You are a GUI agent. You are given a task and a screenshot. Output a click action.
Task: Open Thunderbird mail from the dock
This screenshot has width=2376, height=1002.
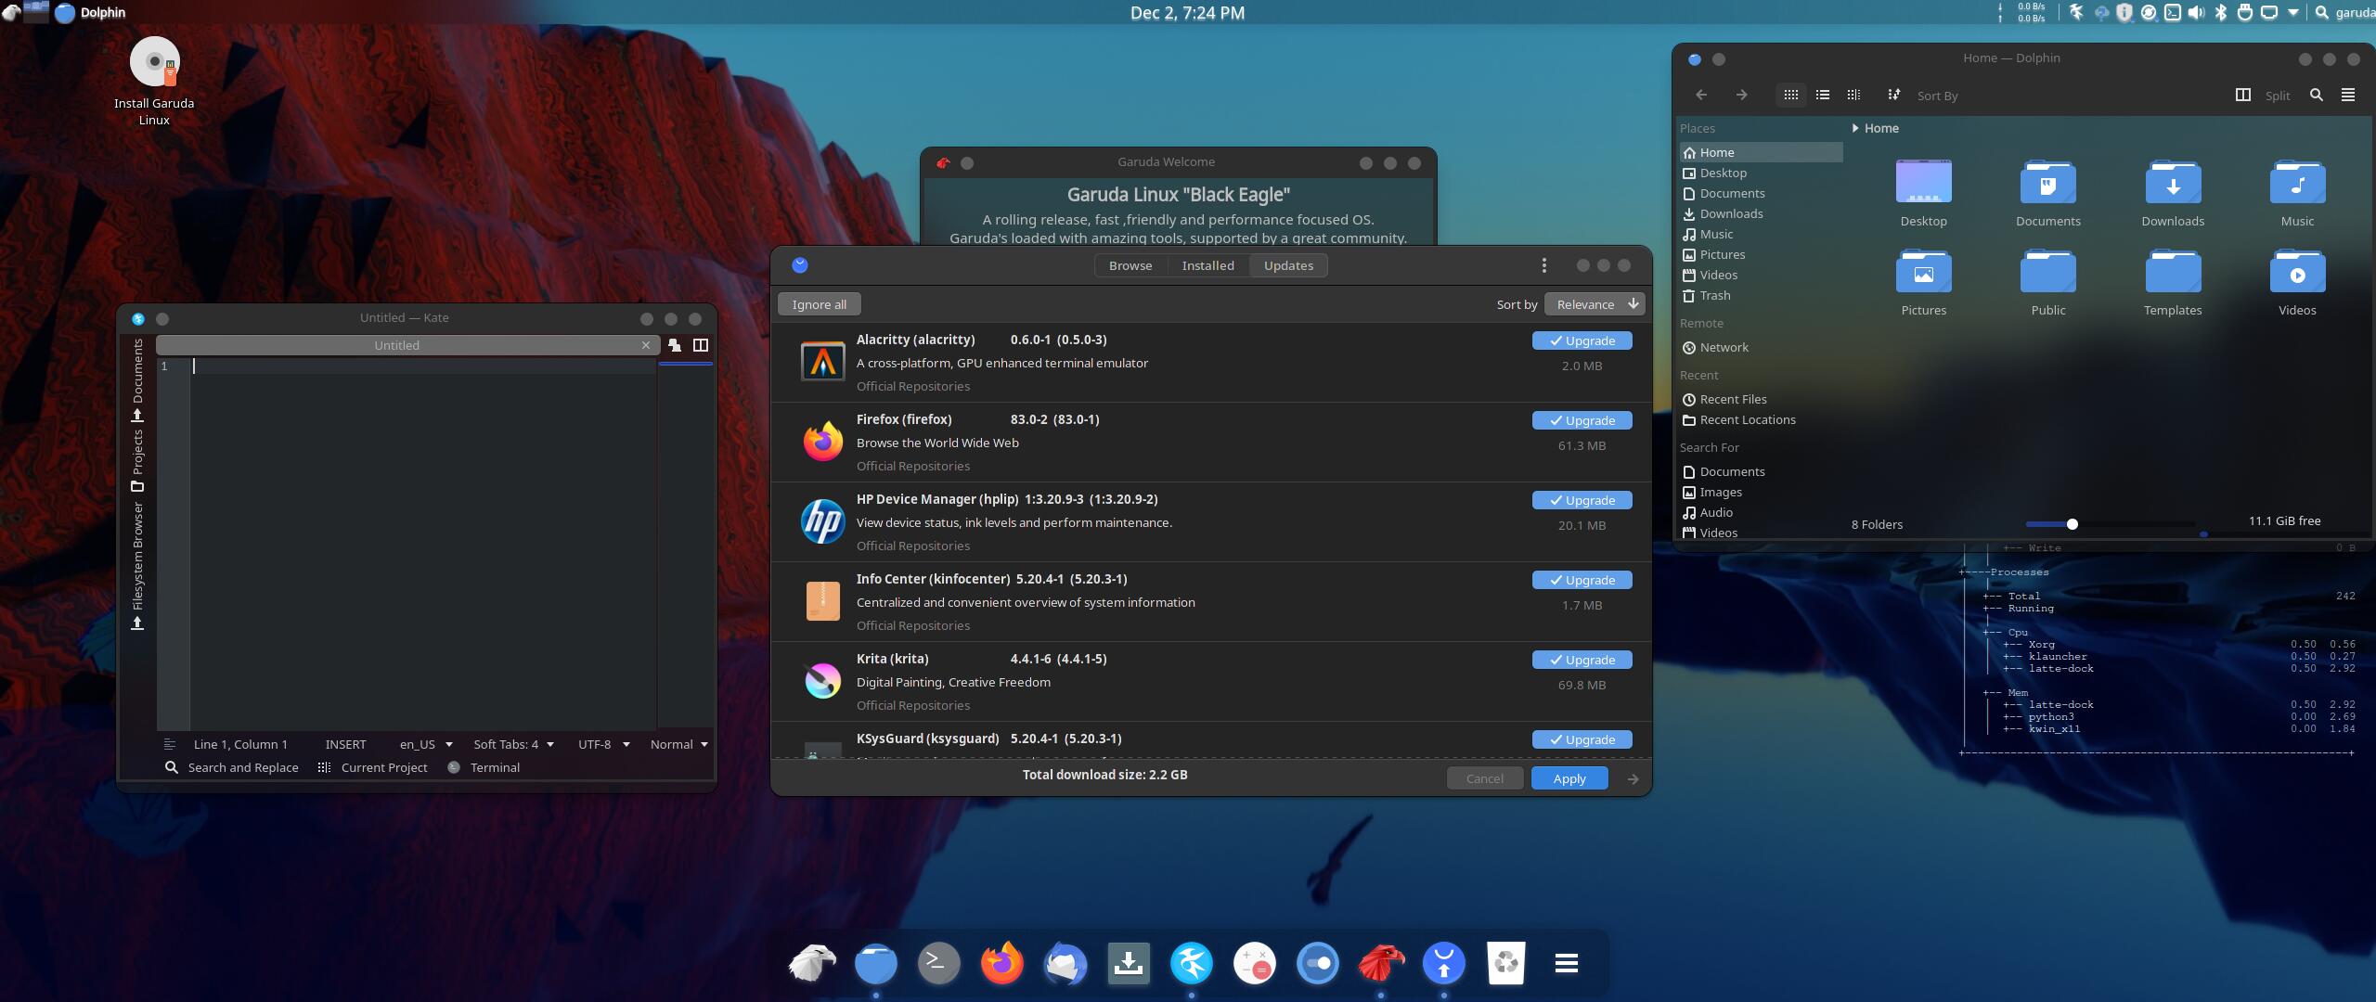click(1065, 964)
